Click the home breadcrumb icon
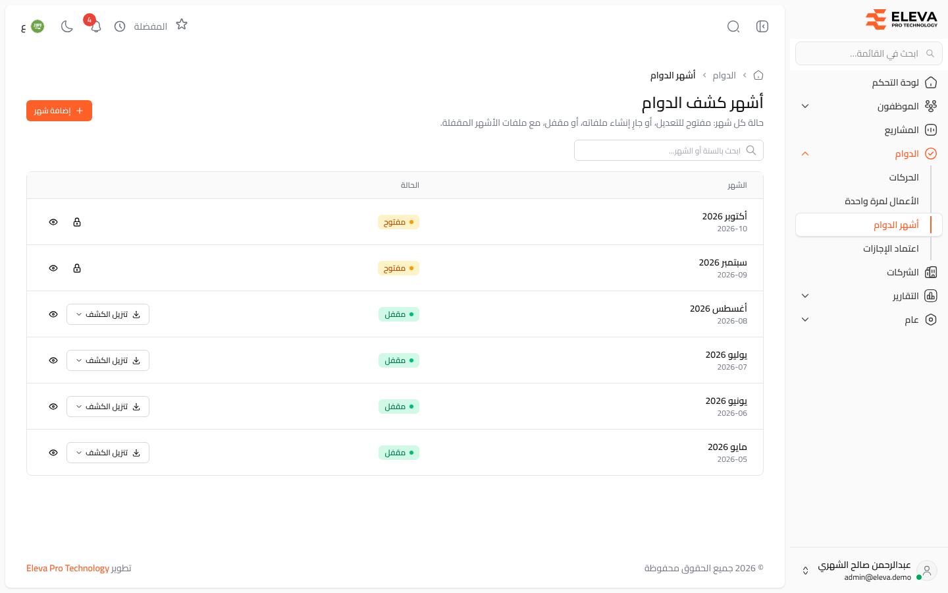 [758, 75]
